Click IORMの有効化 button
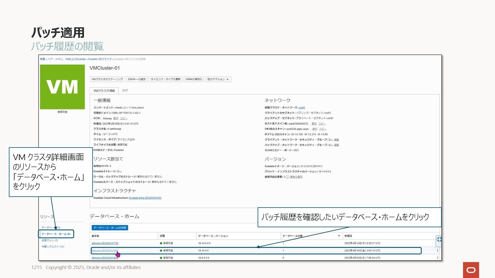 [194, 79]
